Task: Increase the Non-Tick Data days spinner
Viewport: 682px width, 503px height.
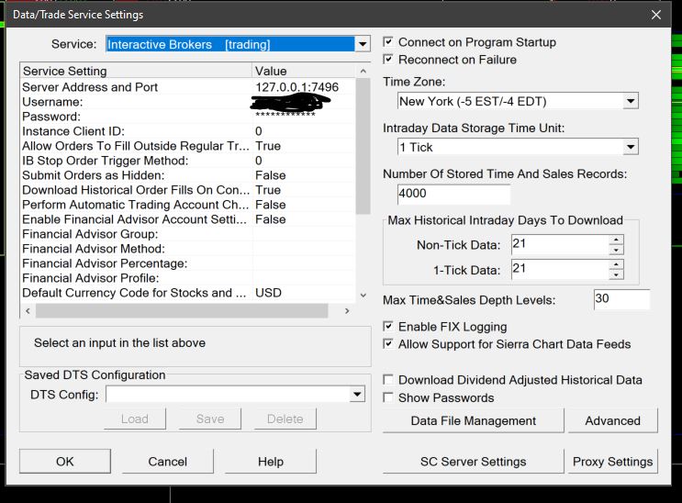Action: click(x=616, y=240)
